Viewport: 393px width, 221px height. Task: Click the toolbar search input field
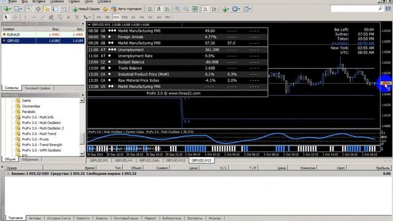354,9
